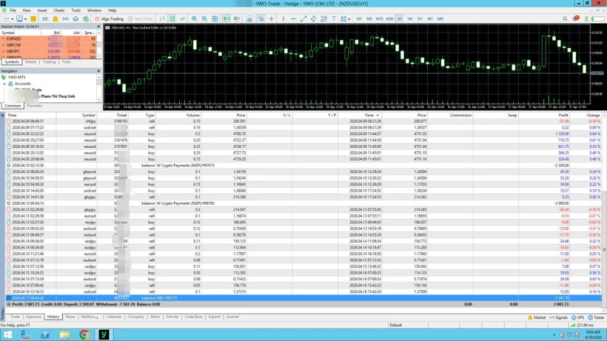Image resolution: width=607 pixels, height=341 pixels.
Task: Close the Market Watch panel
Action: [x=98, y=26]
